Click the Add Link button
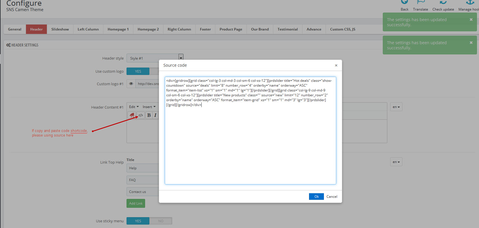Screen dimensions: 479x228 [136, 203]
